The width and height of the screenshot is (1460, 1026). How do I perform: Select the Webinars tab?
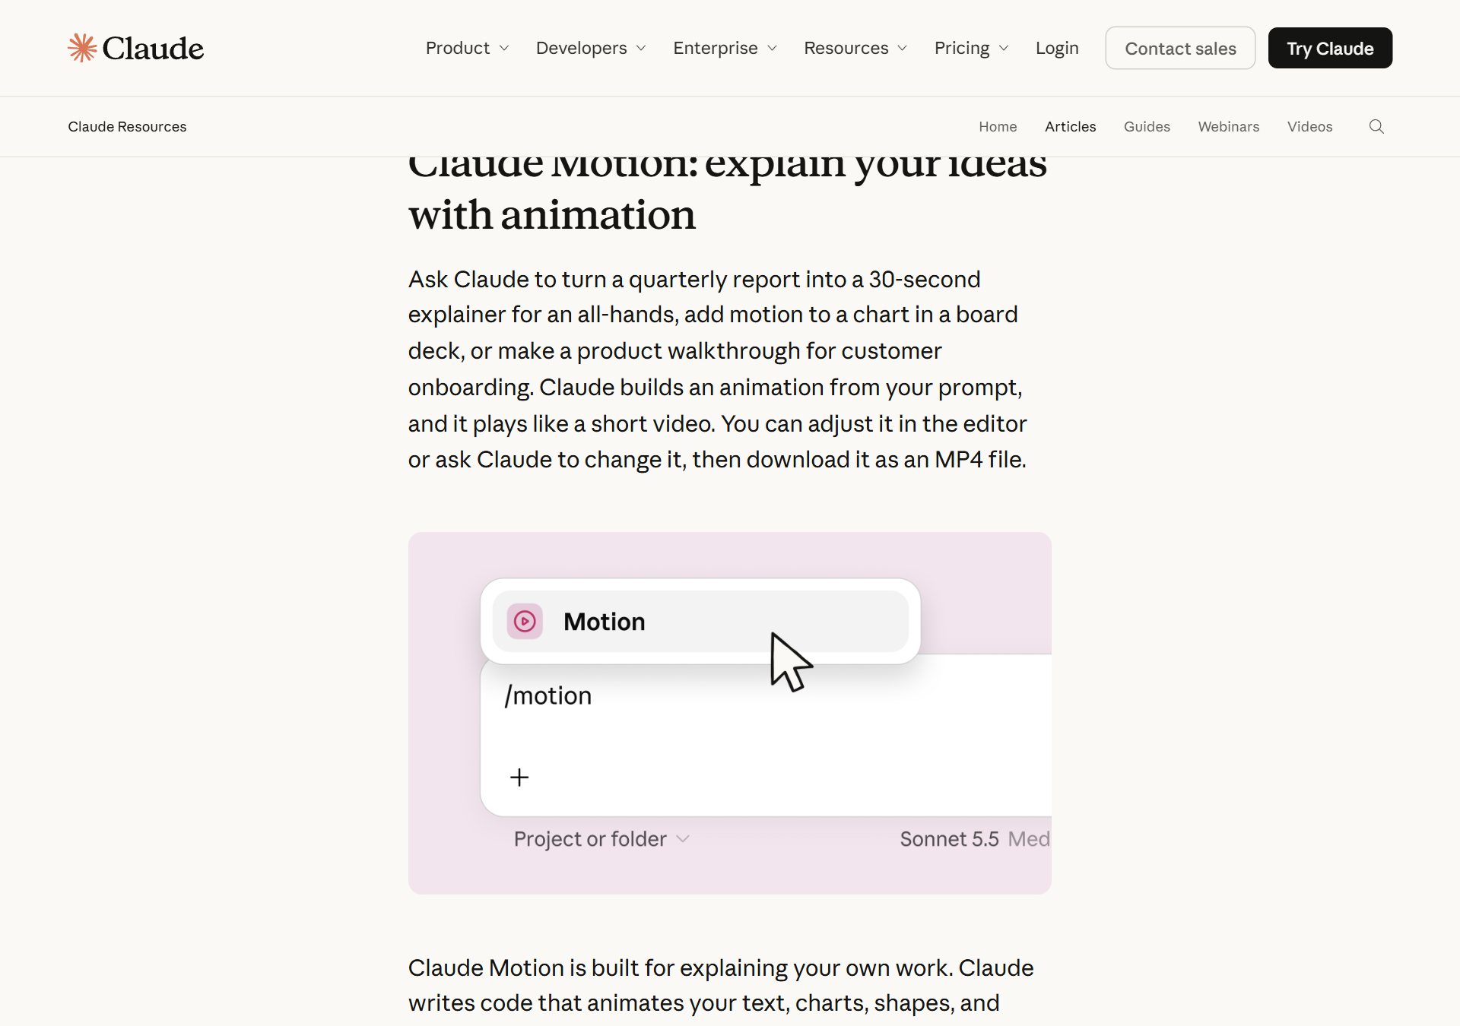(1228, 127)
